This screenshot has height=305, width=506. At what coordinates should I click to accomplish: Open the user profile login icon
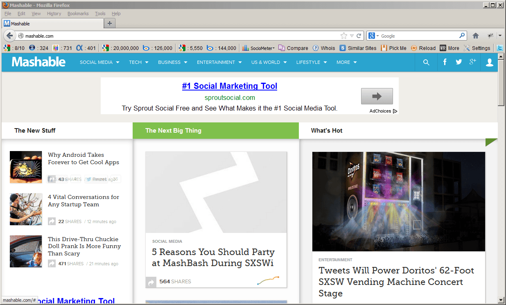tap(489, 62)
